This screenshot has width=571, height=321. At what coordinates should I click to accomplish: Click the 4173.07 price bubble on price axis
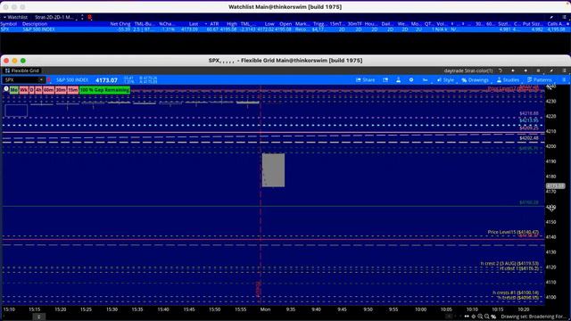click(x=555, y=186)
